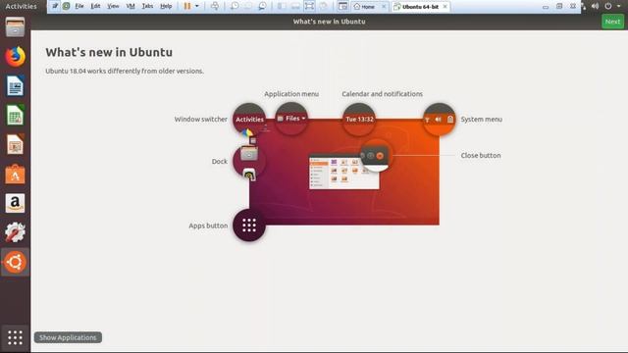Click the enter full screen toolbar icon
This screenshot has width=628, height=353.
(x=309, y=6)
